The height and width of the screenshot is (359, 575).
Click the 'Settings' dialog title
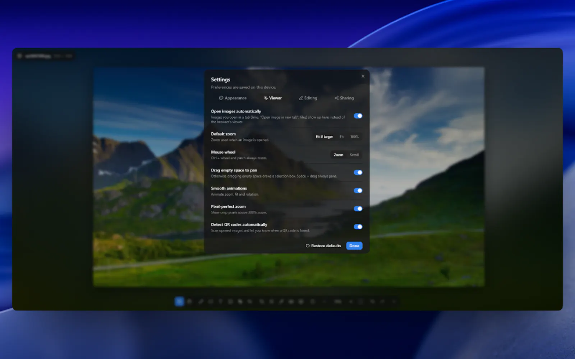point(220,80)
